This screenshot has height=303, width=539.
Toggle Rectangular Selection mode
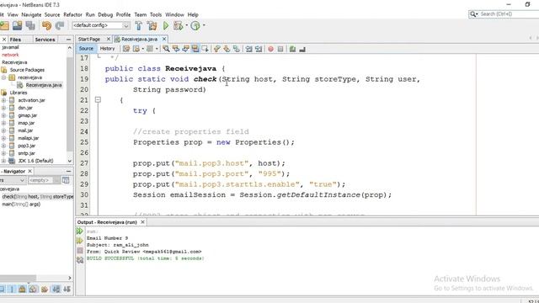(x=205, y=49)
